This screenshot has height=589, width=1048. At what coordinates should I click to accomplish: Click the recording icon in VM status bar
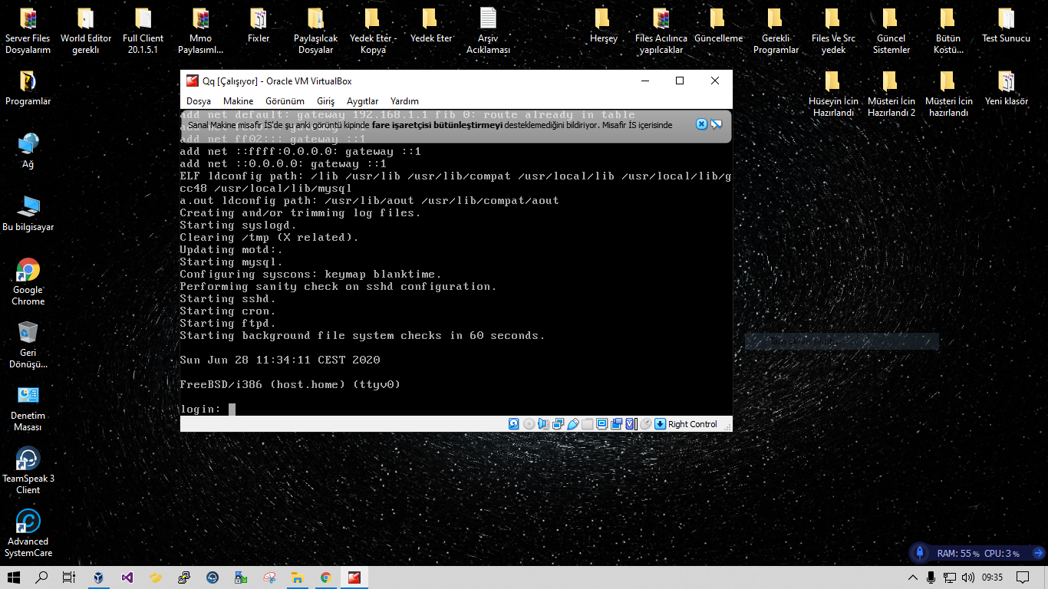[617, 423]
